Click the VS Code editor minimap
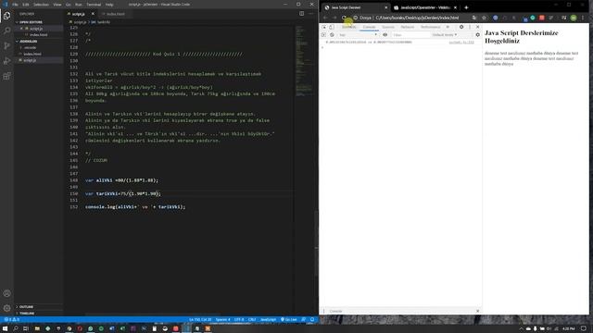Screen dimensions: 593x333 (304, 62)
